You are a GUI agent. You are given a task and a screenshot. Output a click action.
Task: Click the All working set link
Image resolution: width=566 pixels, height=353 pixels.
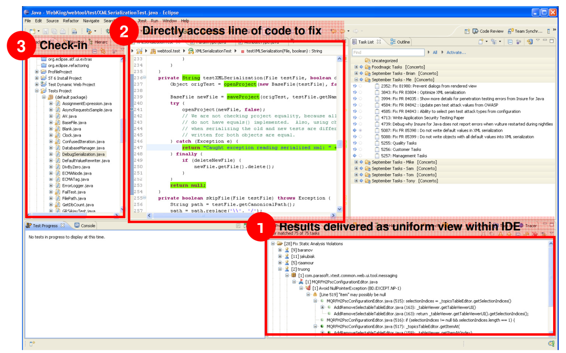tap(435, 52)
